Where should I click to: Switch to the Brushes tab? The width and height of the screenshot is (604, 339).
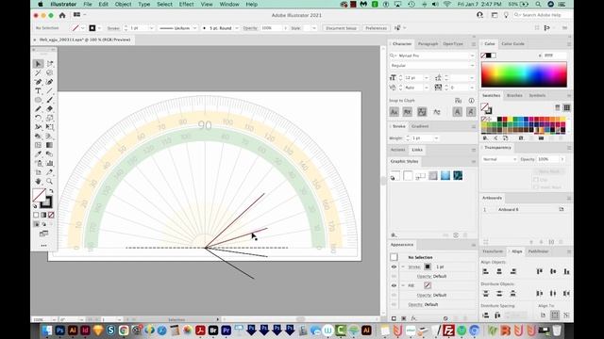point(514,95)
